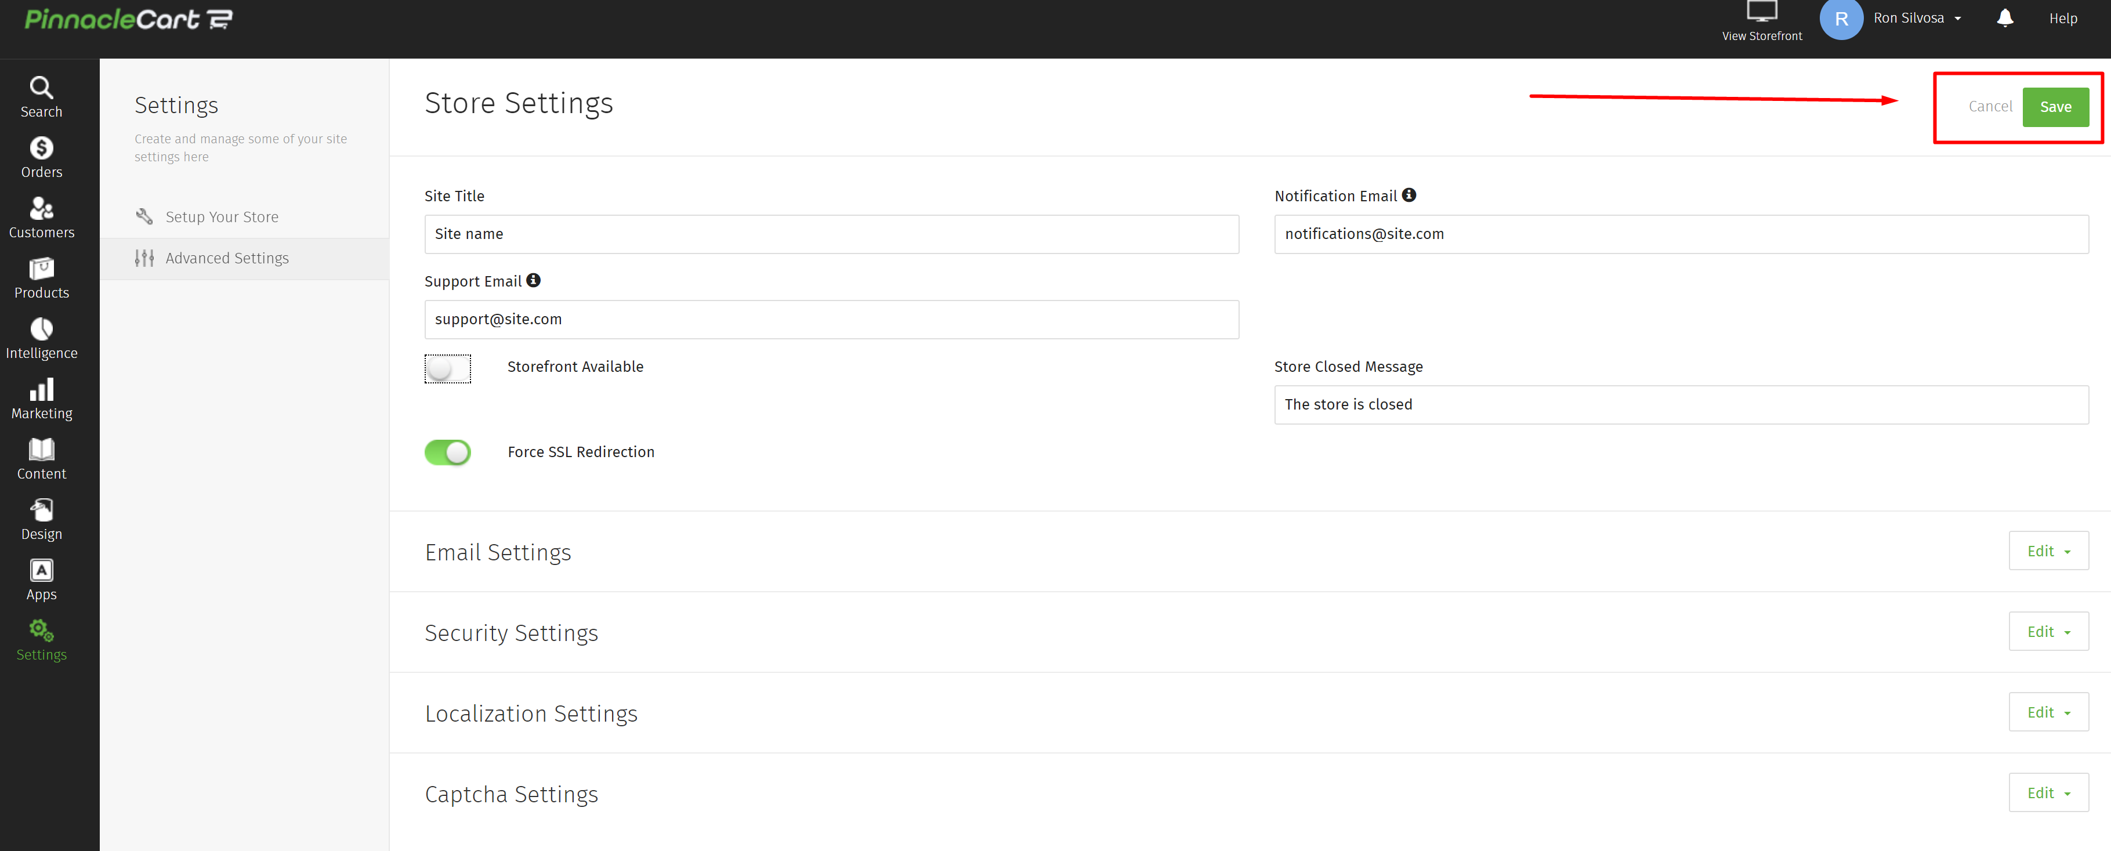Disable the Force SSL Redirection toggle
Viewport: 2111px width, 851px height.
coord(447,452)
